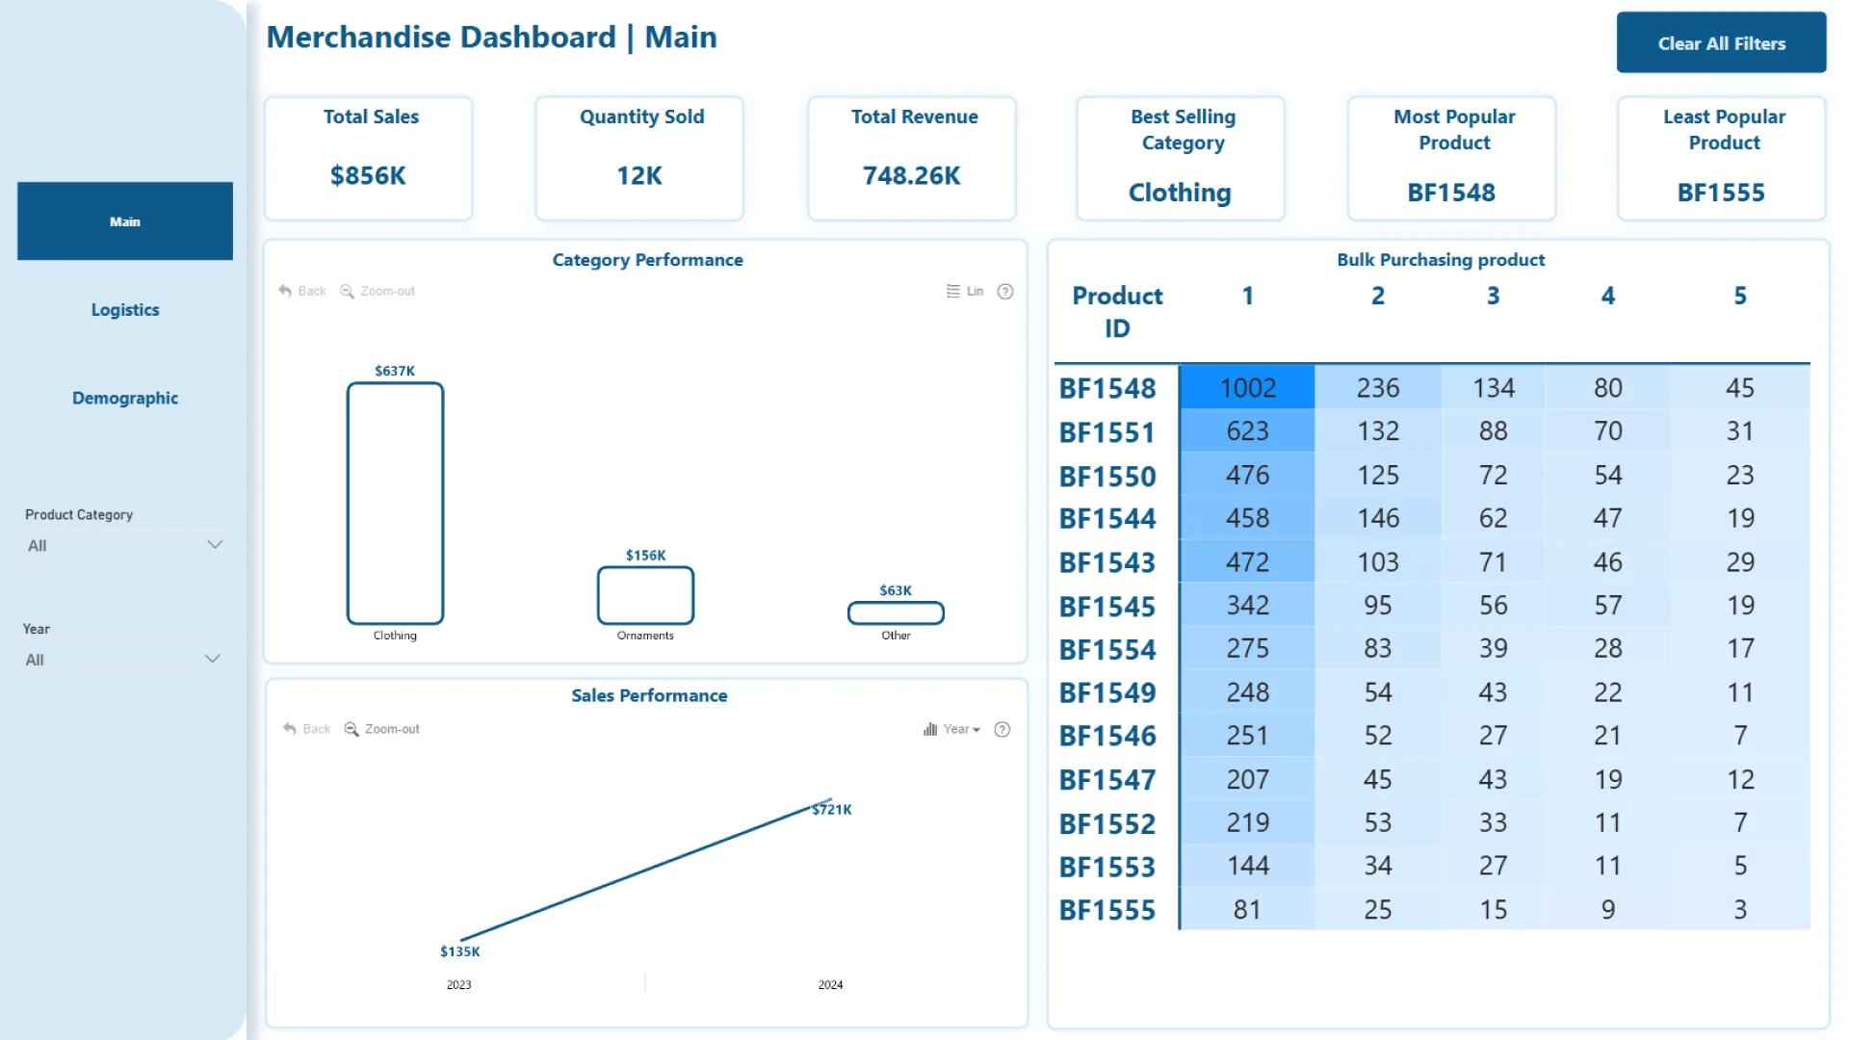Click Best Selling Category Clothing card

(1182, 159)
